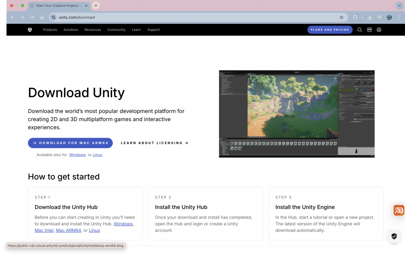Screen dimensions: 405x256
Task: Click the Install the Unity Hub heading
Action: 181,207
